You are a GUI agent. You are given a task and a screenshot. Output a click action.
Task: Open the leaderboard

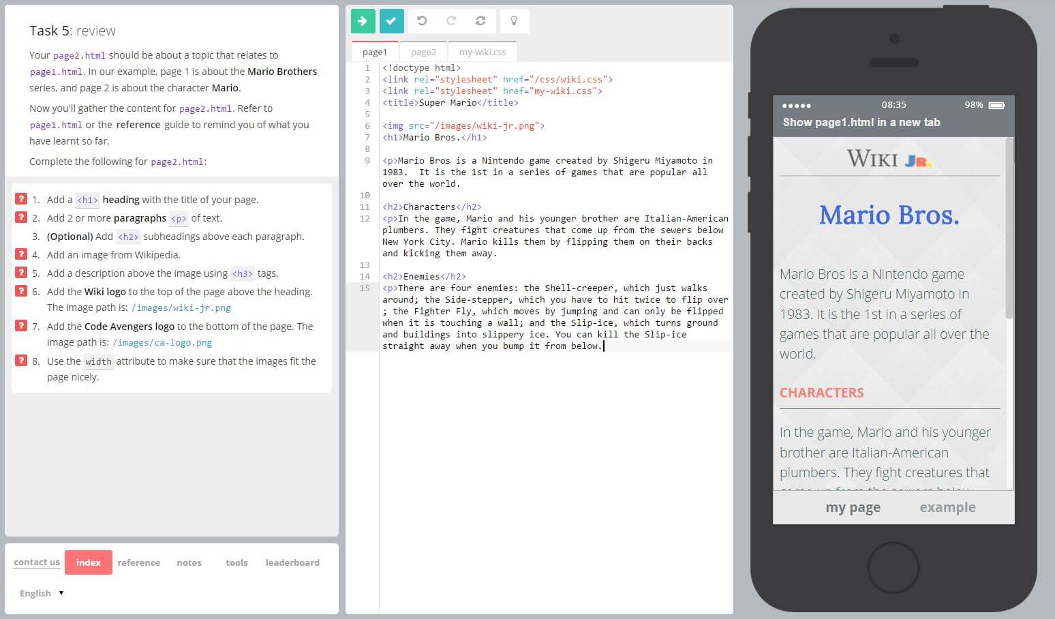[x=292, y=562]
